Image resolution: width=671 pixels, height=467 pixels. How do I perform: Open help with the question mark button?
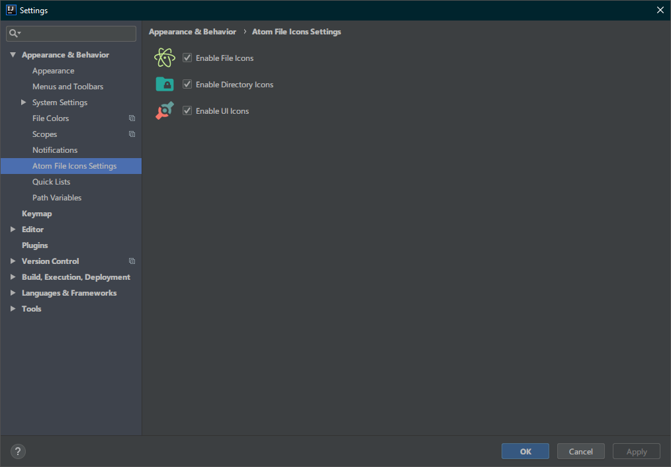point(18,451)
